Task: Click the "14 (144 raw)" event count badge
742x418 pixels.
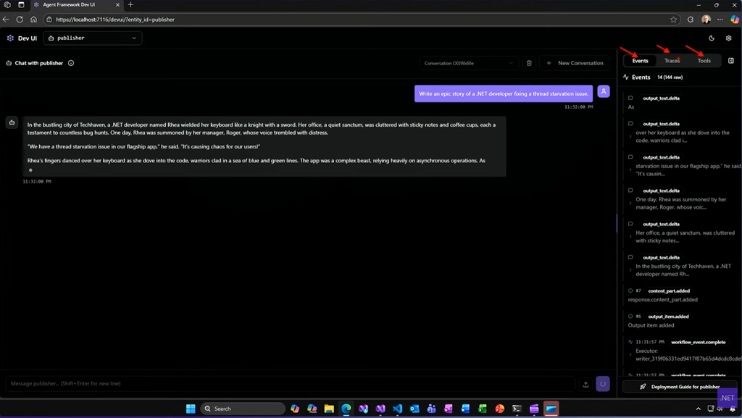Action: point(670,77)
